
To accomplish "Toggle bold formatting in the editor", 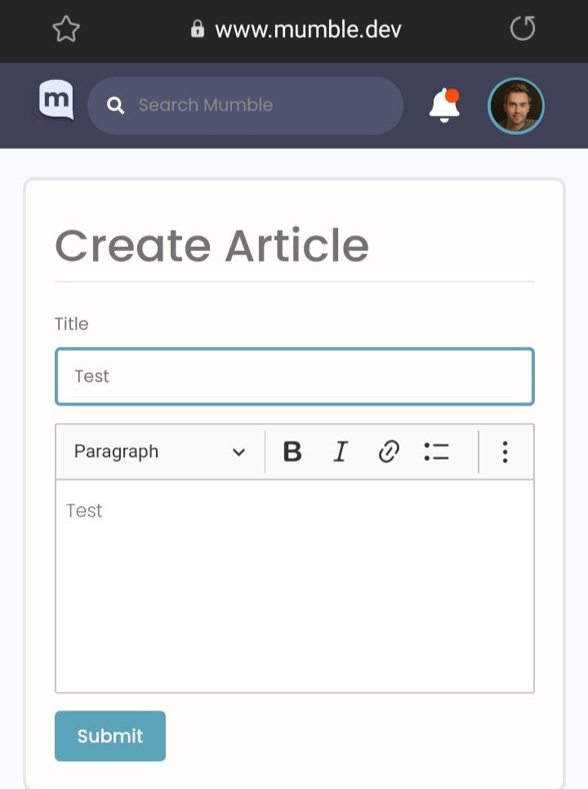I will click(292, 451).
